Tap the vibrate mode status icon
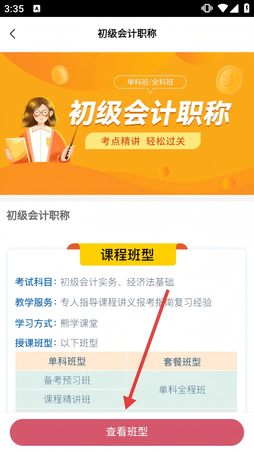254x452 pixels. (207, 8)
